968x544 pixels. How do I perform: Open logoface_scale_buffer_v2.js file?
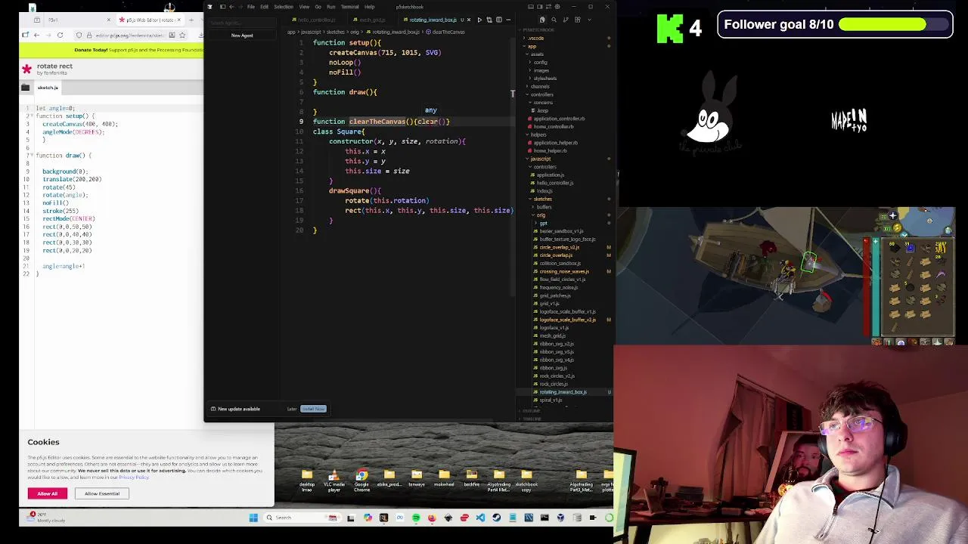[567, 320]
